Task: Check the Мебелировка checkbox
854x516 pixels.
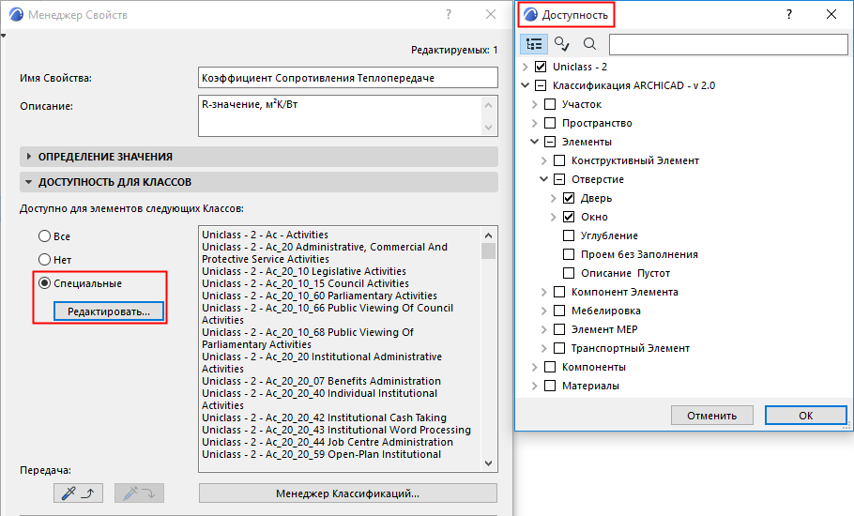Action: click(559, 311)
